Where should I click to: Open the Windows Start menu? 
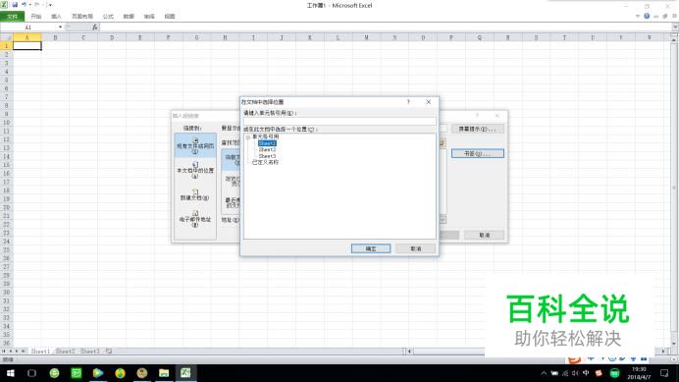click(x=10, y=373)
